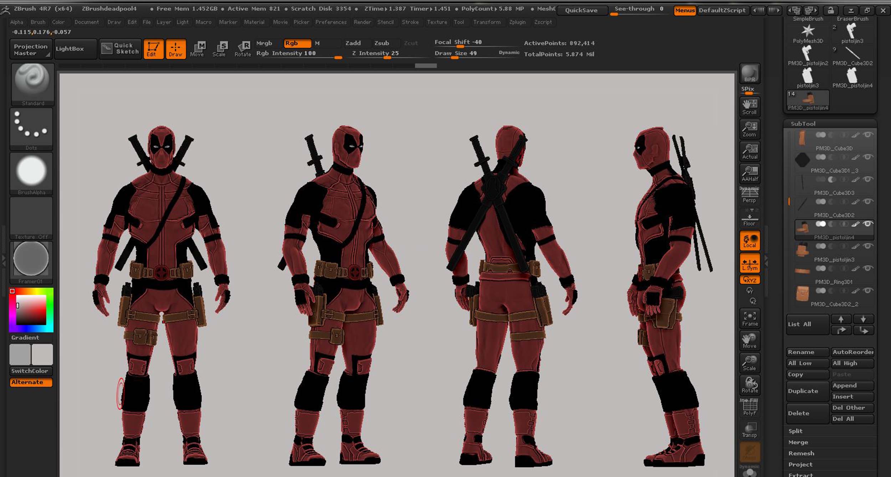Click the BPR render button
The width and height of the screenshot is (891, 477).
(749, 74)
